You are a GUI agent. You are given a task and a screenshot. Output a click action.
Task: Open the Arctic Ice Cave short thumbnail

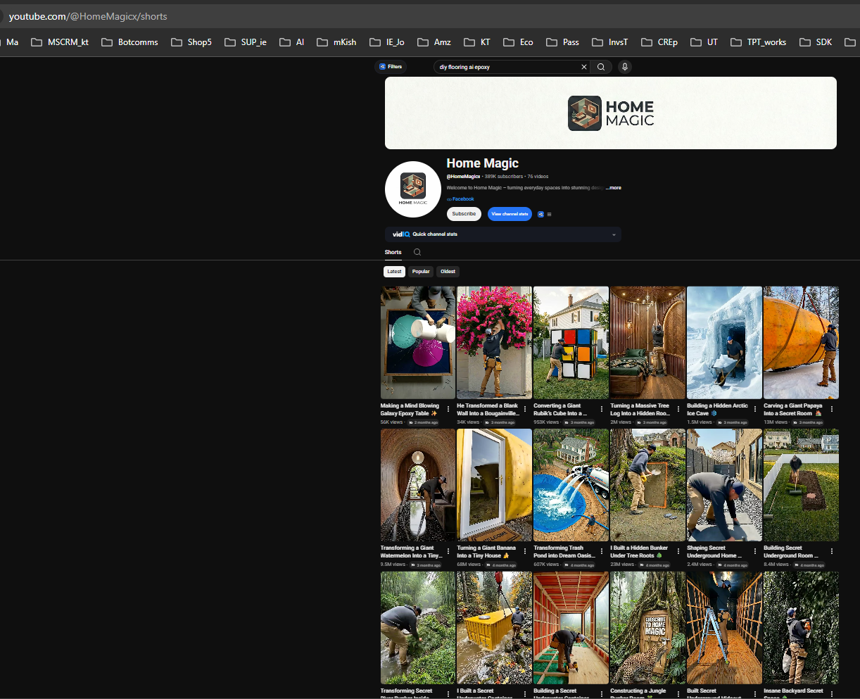pyautogui.click(x=724, y=343)
